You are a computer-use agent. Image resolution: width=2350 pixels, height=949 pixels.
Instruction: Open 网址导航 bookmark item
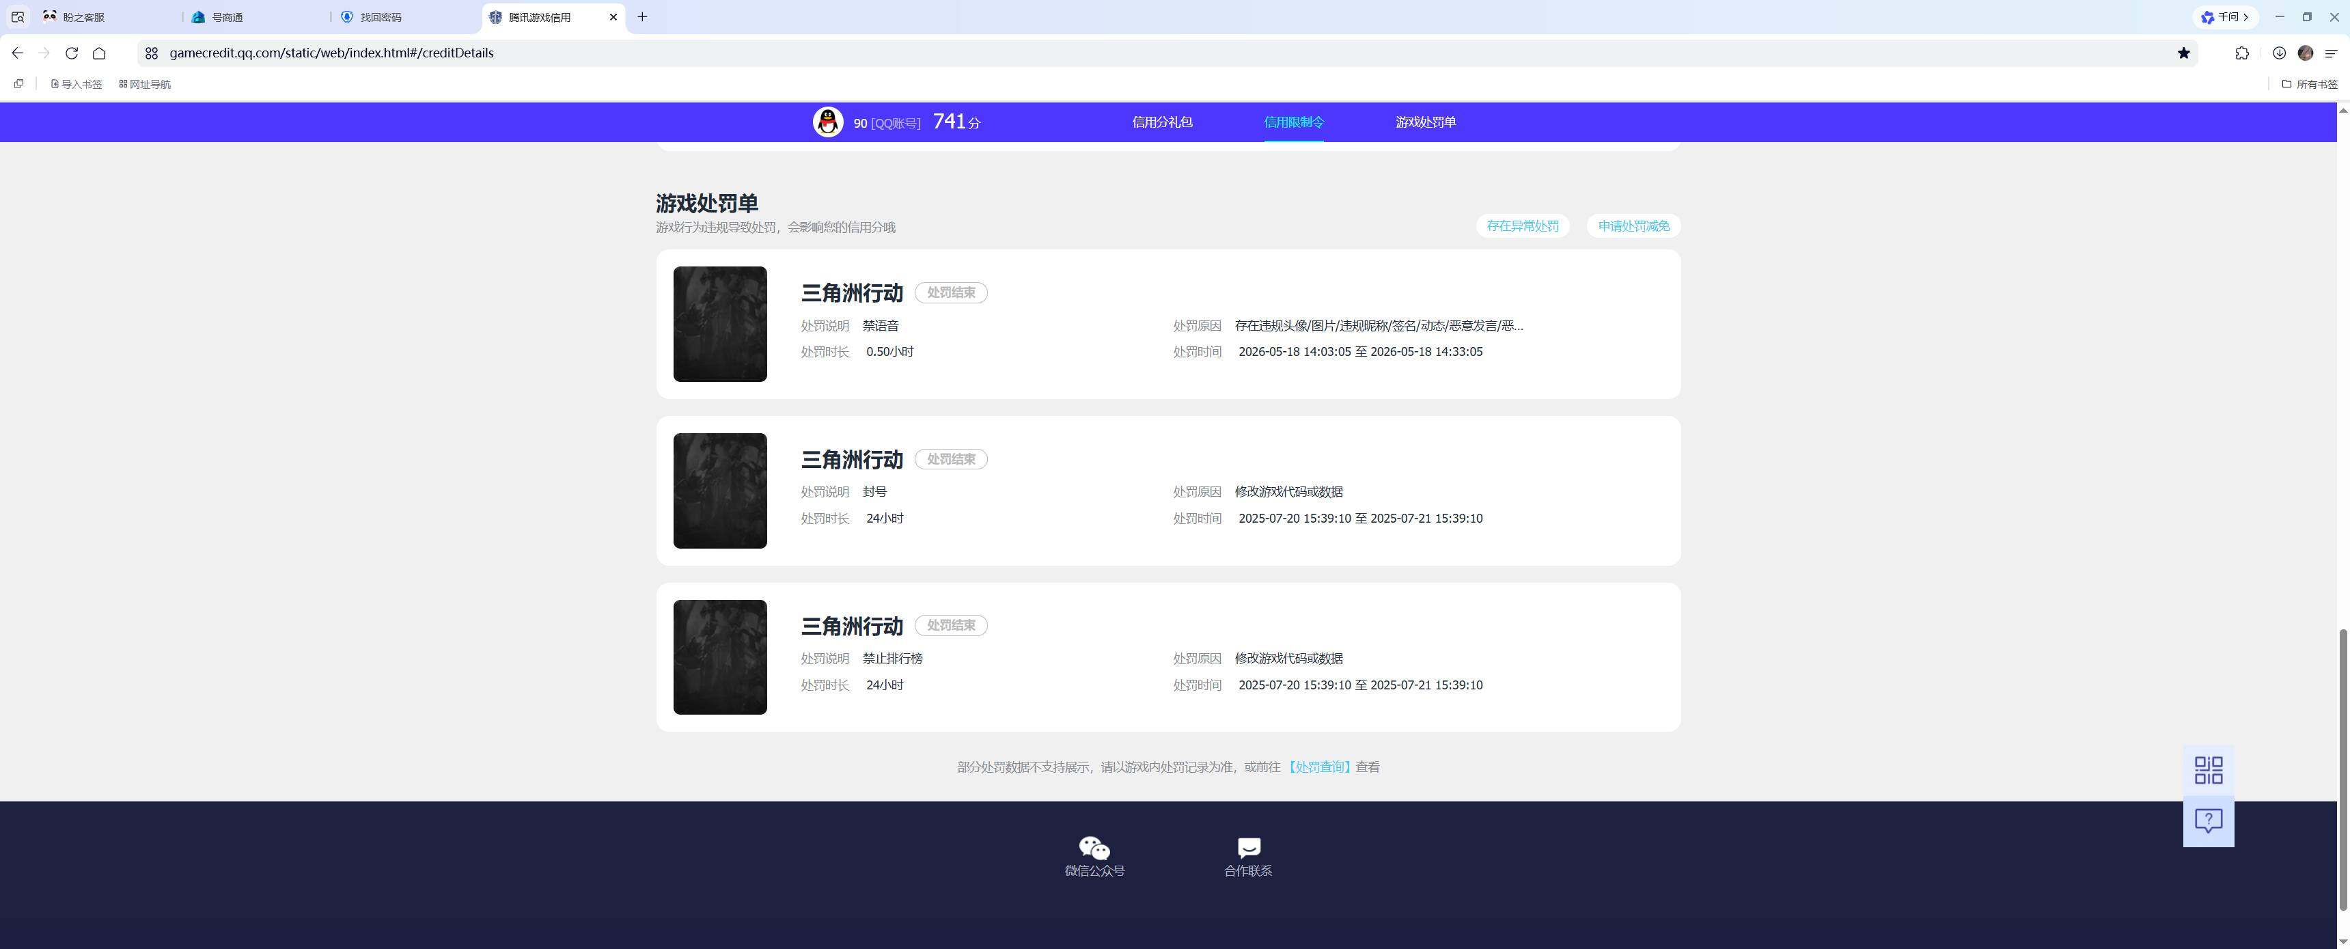pyautogui.click(x=145, y=84)
